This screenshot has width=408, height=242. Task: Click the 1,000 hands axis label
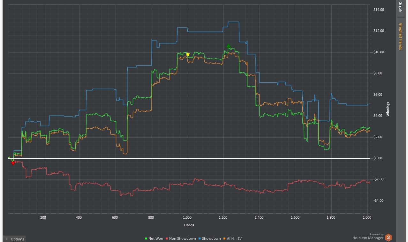click(187, 217)
